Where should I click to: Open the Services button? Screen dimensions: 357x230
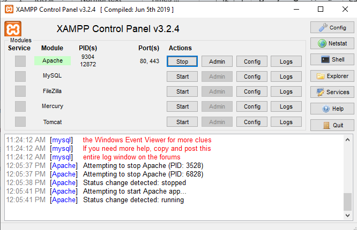coord(332,92)
